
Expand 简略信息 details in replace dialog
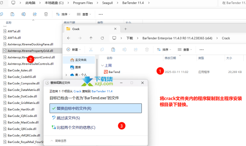[x=58, y=141]
